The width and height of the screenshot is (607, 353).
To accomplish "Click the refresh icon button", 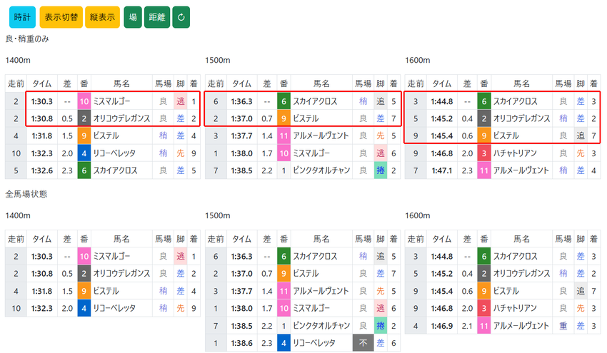I will coord(181,17).
